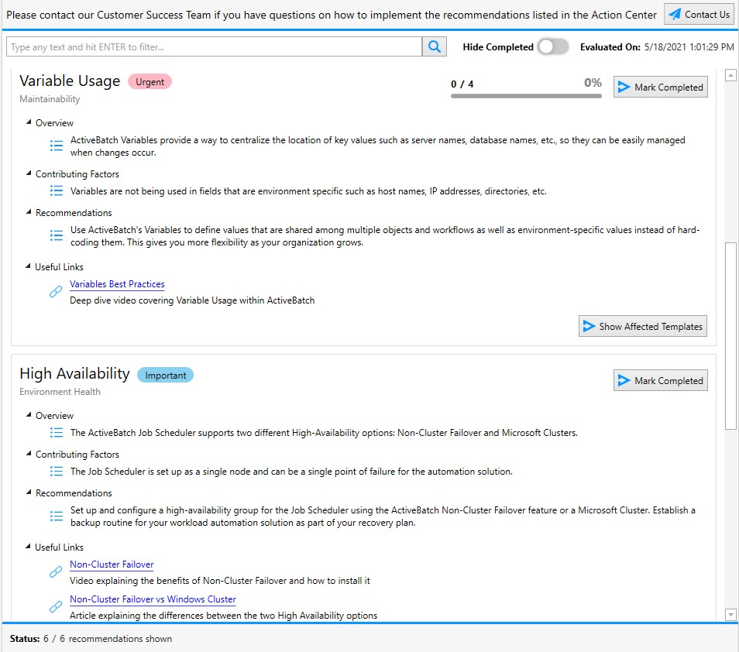Collapse Recommendations under Variable Usage

[29, 212]
